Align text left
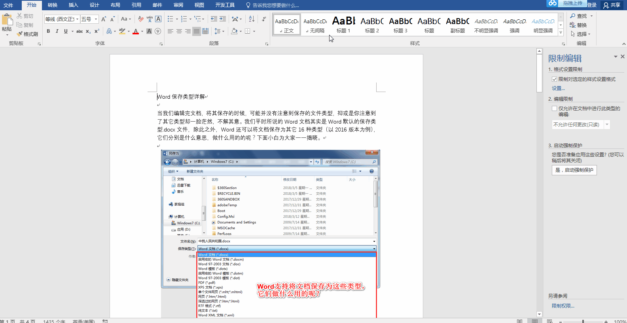The image size is (627, 323). coord(170,31)
